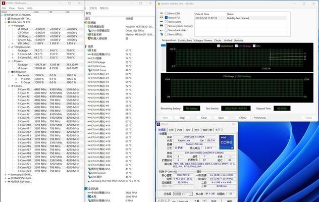Enable the Stress cache checkbox
The image size is (319, 202).
tap(166, 22)
